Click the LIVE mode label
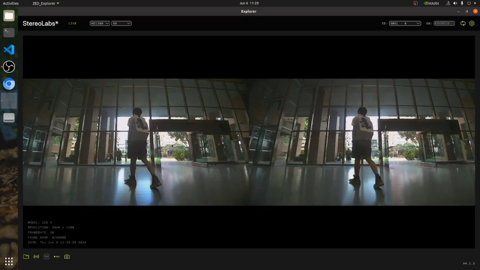 [72, 23]
